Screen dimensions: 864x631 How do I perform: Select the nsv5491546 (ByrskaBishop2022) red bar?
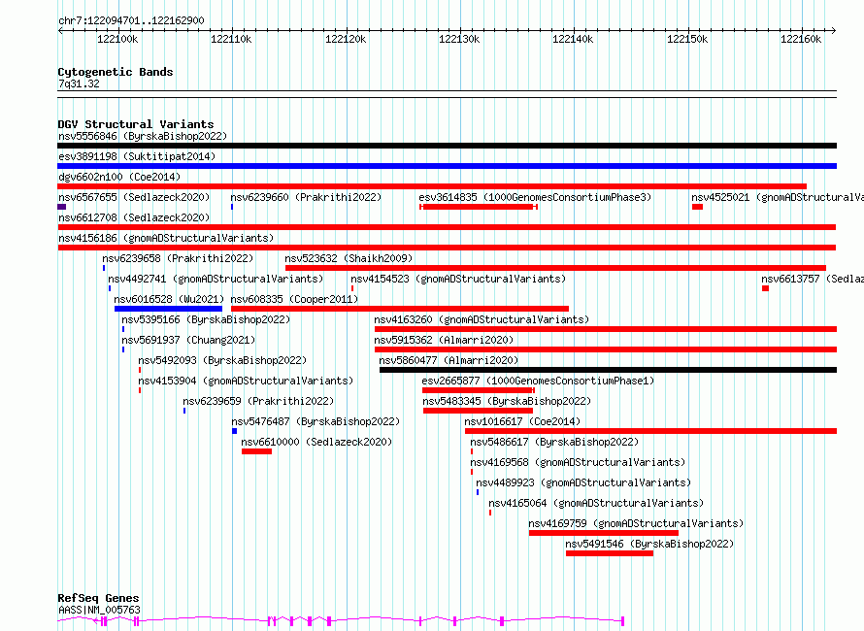coord(610,553)
